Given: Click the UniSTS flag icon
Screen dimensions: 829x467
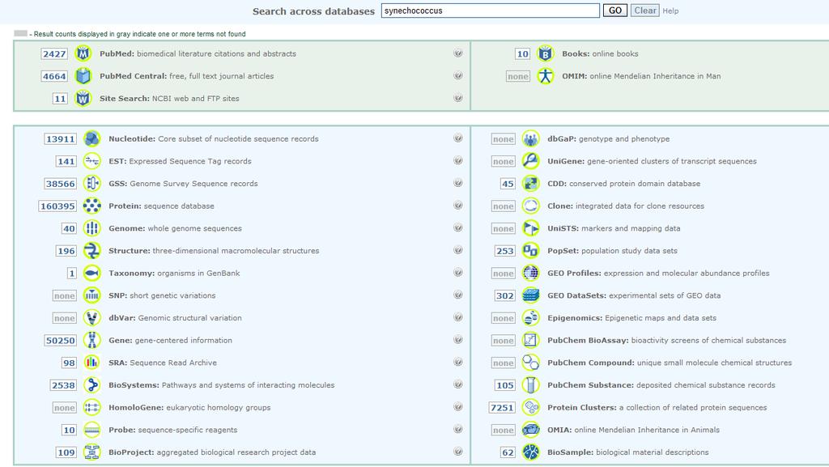Looking at the screenshot, I should coord(530,227).
